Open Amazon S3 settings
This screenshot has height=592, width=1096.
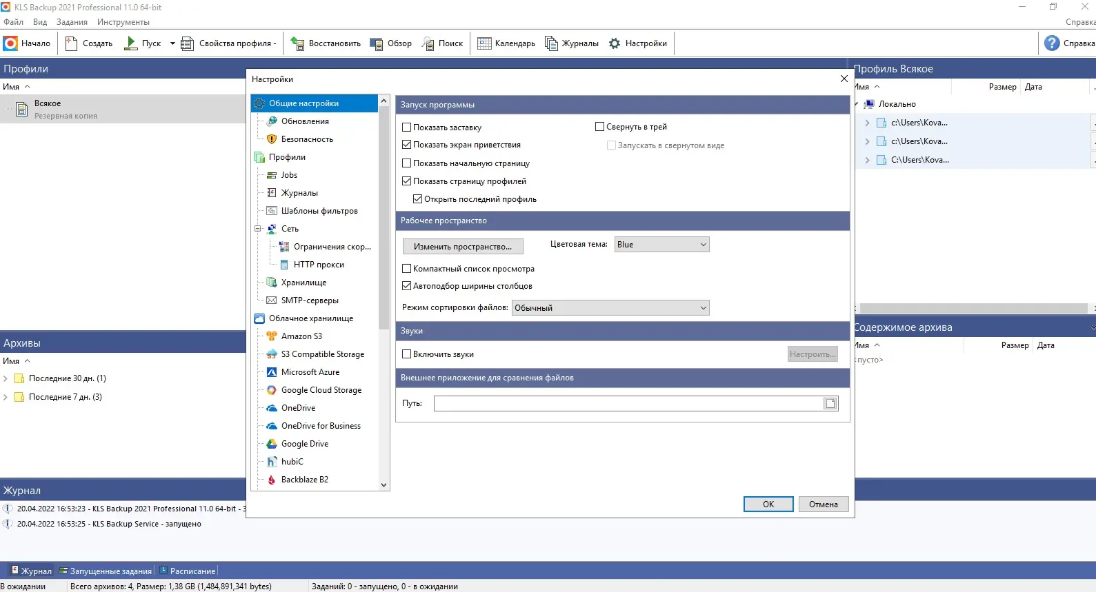[301, 336]
